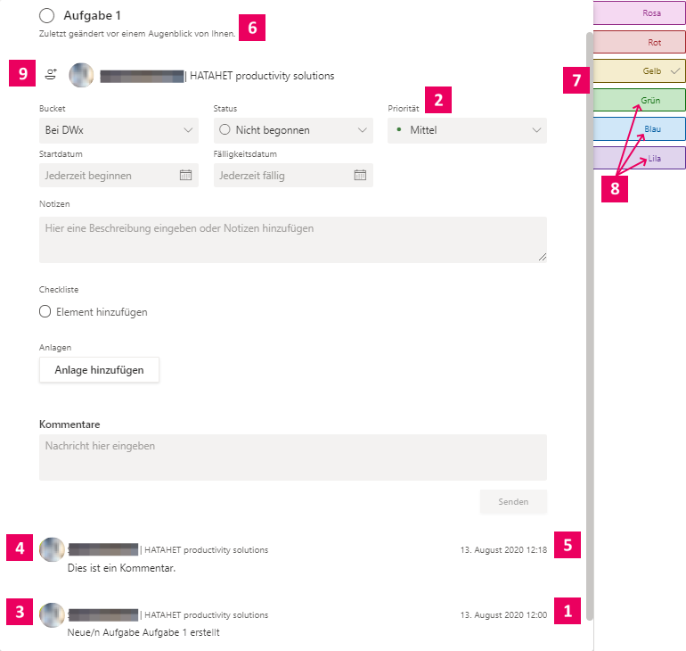Click into the Notizen description field
Viewport: 686px width, 651px height.
293,240
